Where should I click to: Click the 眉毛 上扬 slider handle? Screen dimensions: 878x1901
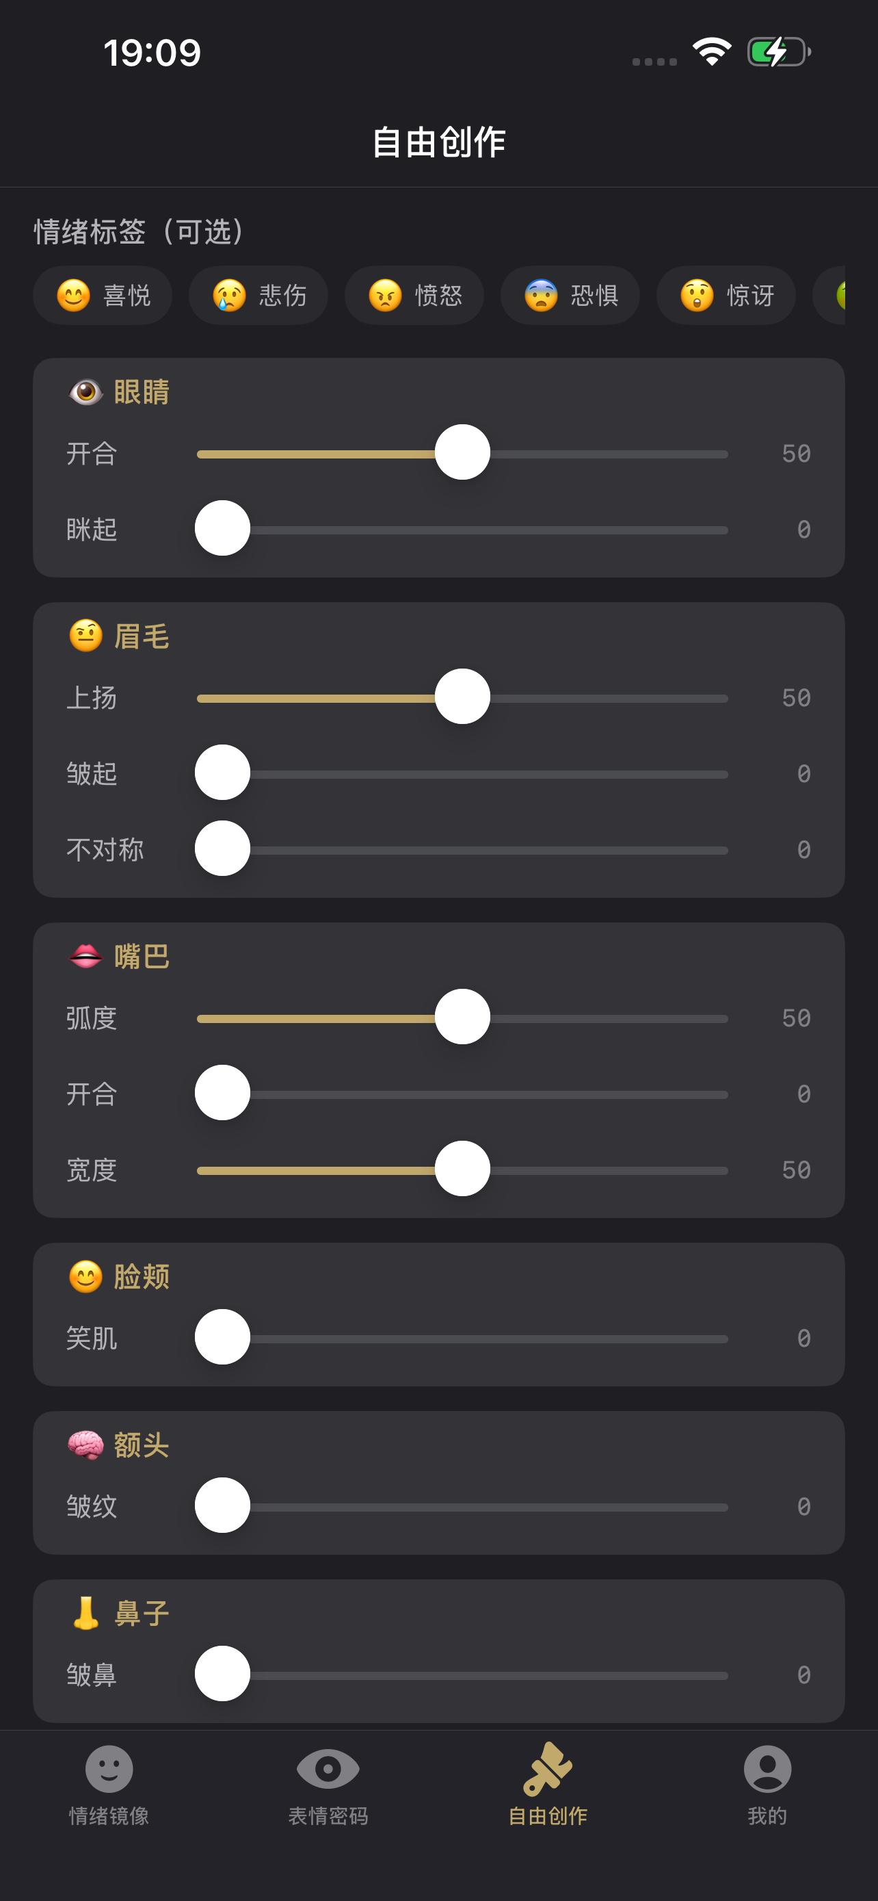[x=462, y=697]
